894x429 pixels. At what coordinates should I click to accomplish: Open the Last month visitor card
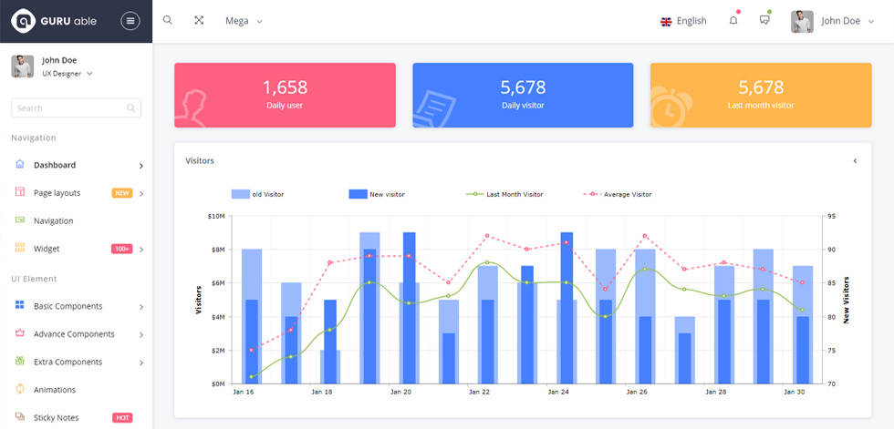(761, 95)
